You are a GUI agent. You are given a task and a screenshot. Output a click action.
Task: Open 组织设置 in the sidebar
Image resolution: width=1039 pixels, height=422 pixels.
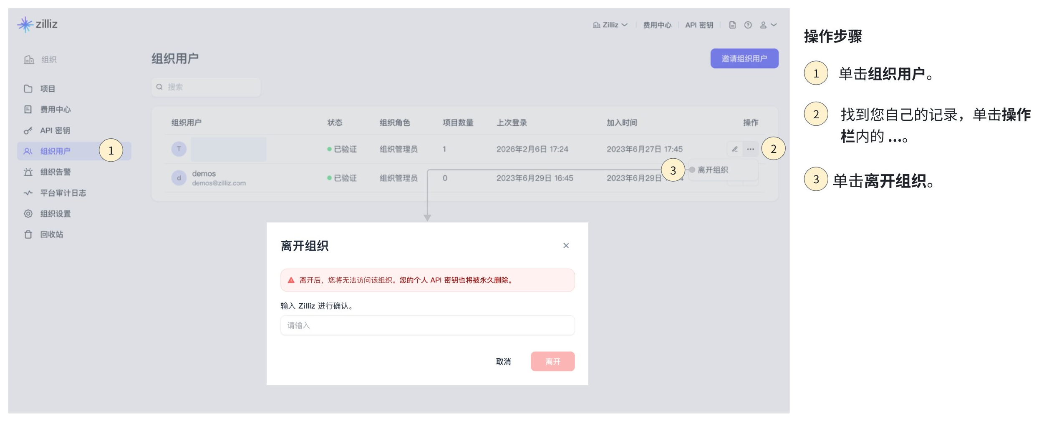coord(55,214)
